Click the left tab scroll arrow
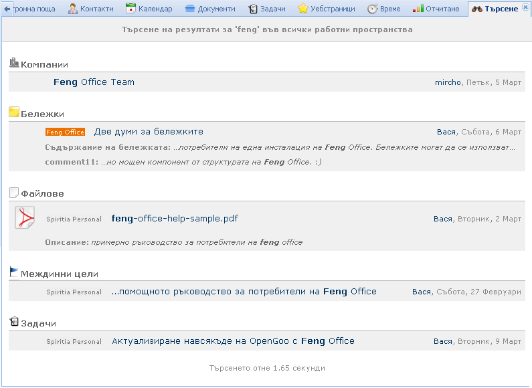Screen dimensions: 532x388 coord(7,9)
